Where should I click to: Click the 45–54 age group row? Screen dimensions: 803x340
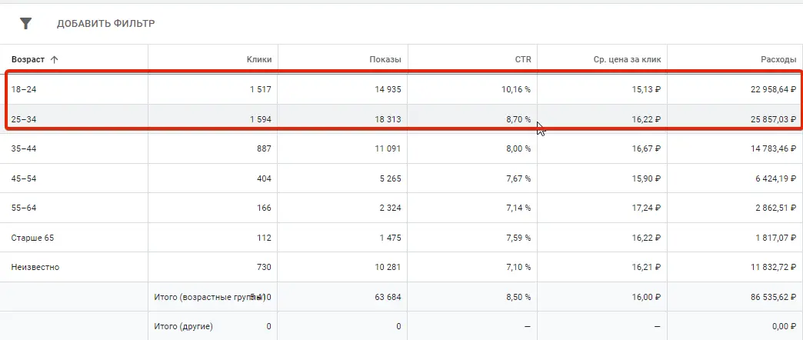pos(22,178)
